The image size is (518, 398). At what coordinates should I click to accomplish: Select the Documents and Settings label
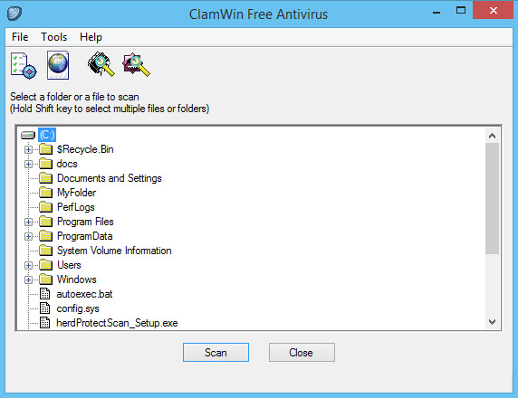(110, 178)
